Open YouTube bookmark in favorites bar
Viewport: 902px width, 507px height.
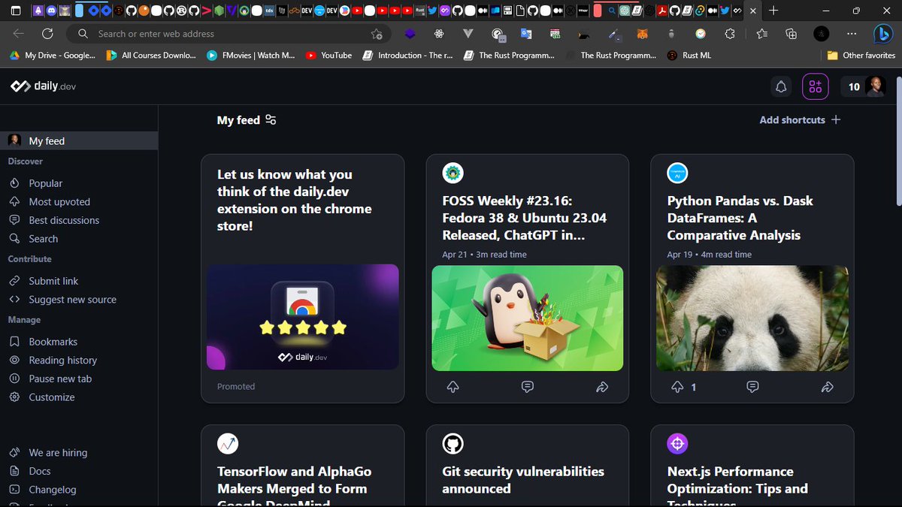pos(329,55)
